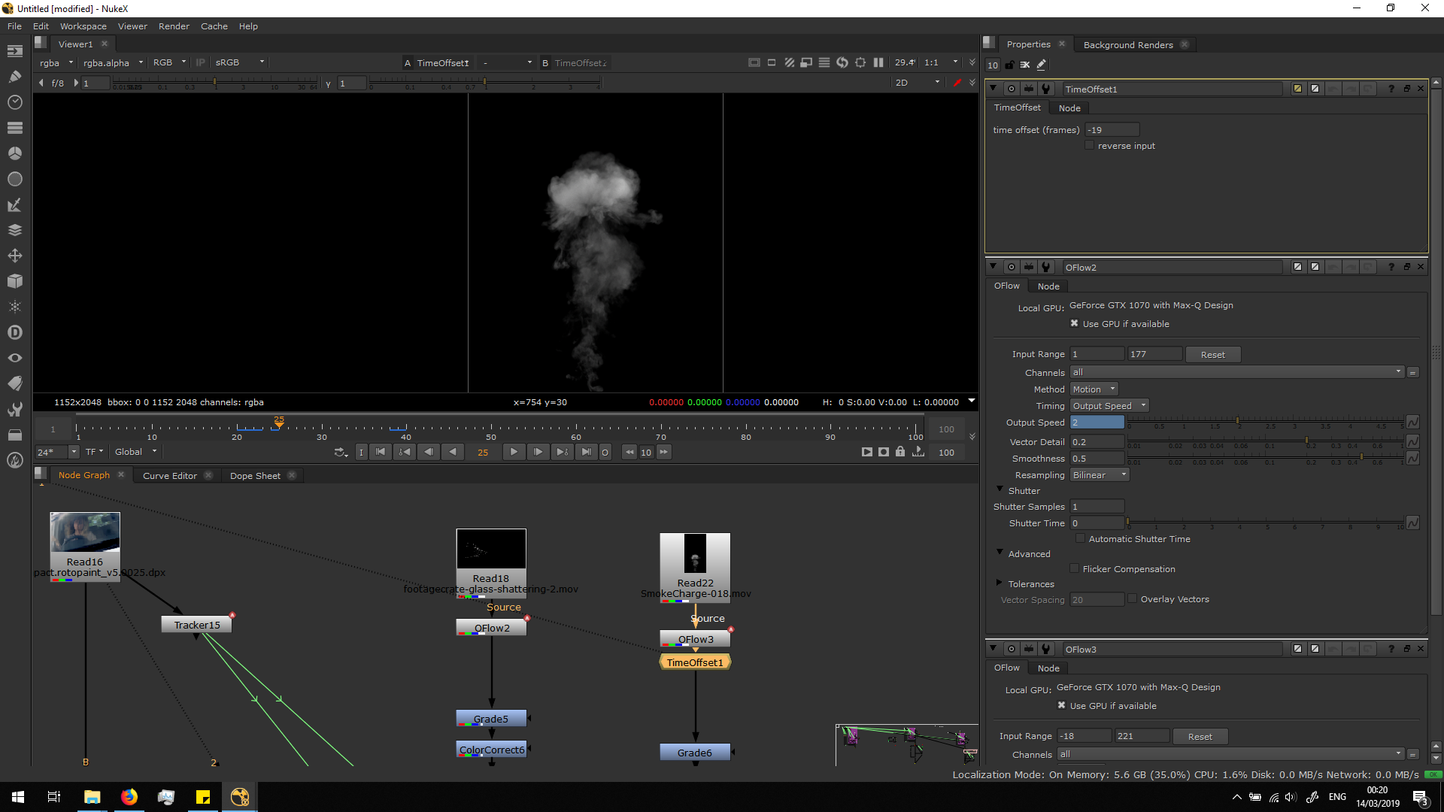This screenshot has width=1444, height=812.
Task: Enable the reverse input checkbox
Action: point(1089,146)
